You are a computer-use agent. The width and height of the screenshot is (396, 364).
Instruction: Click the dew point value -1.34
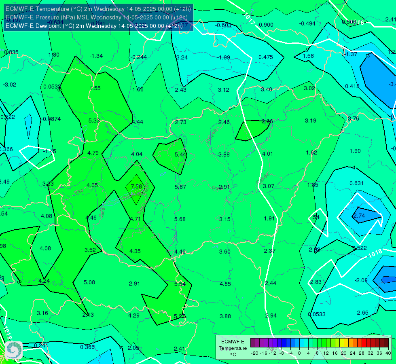point(96,56)
